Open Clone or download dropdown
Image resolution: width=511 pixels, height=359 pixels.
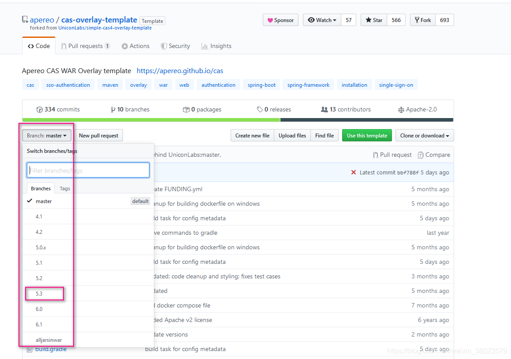point(425,135)
